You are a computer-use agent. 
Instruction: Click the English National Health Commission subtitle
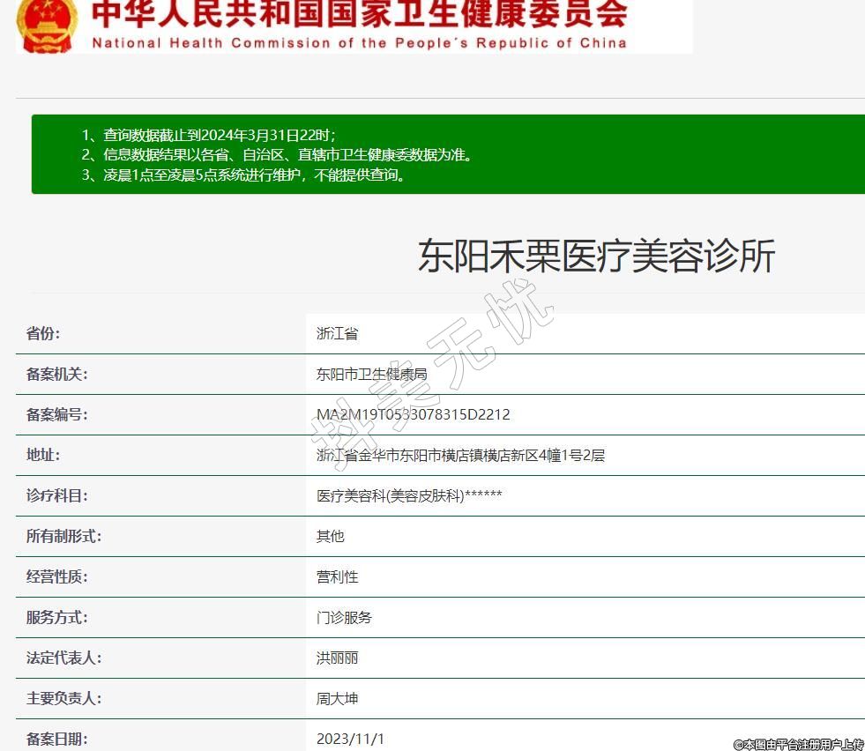[359, 43]
